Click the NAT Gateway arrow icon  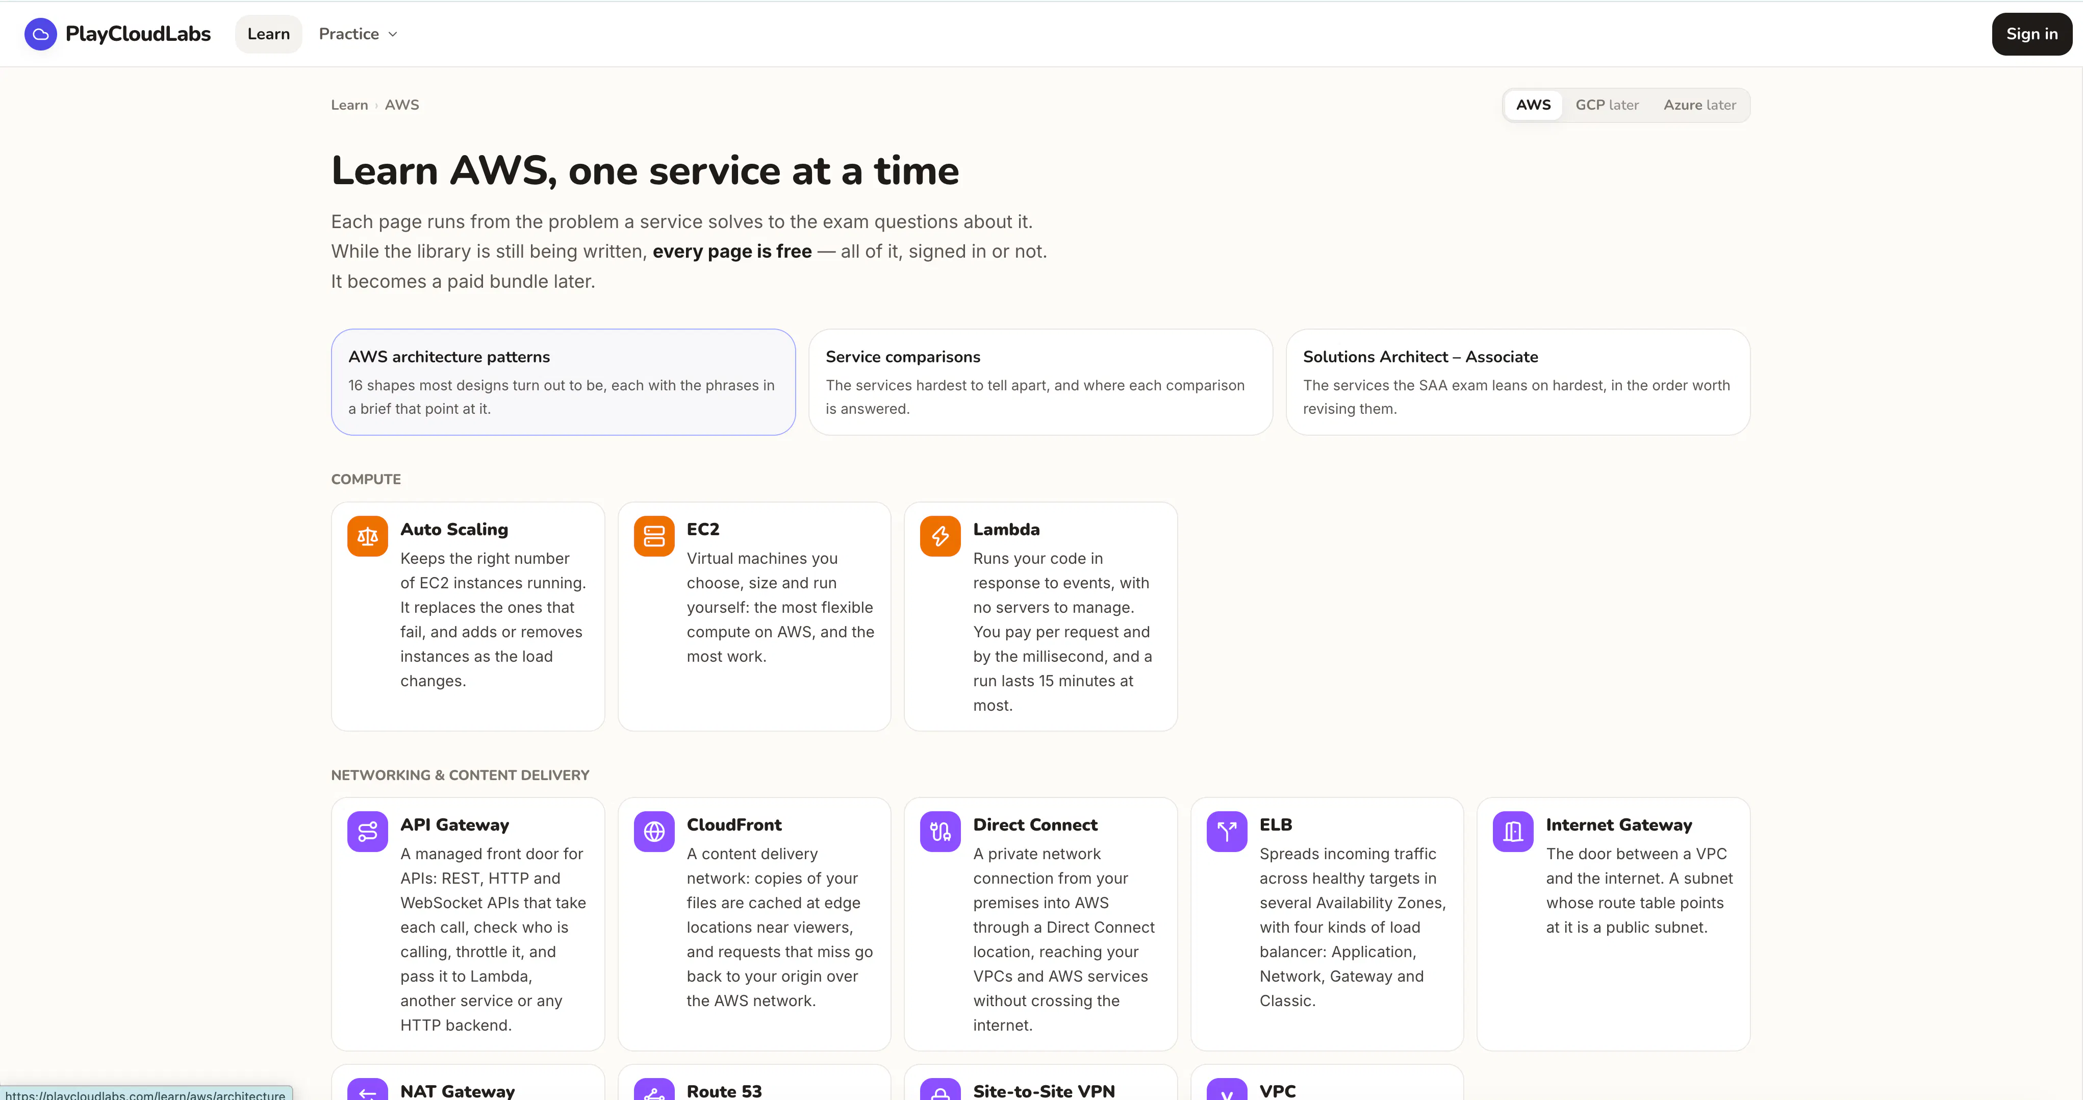pos(368,1089)
